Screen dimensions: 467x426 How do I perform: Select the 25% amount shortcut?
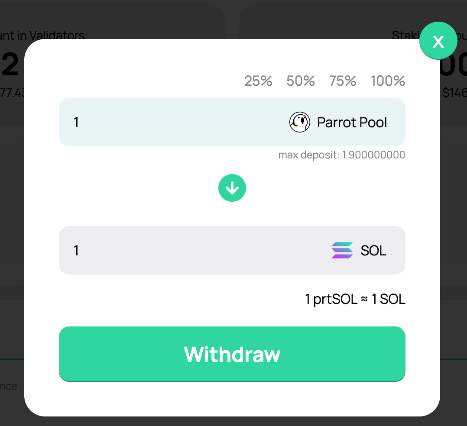pyautogui.click(x=258, y=81)
